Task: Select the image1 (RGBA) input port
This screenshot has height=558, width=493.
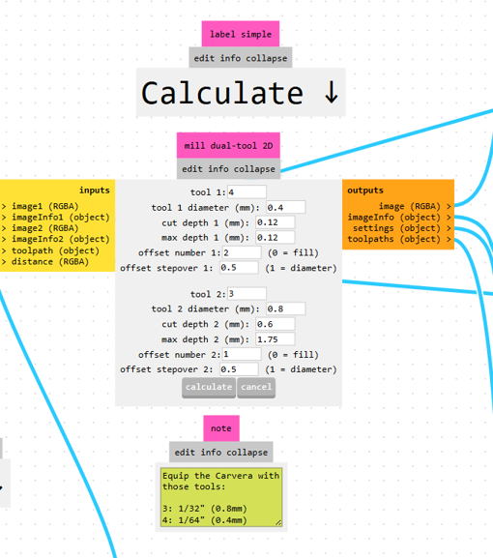Action: 41,206
